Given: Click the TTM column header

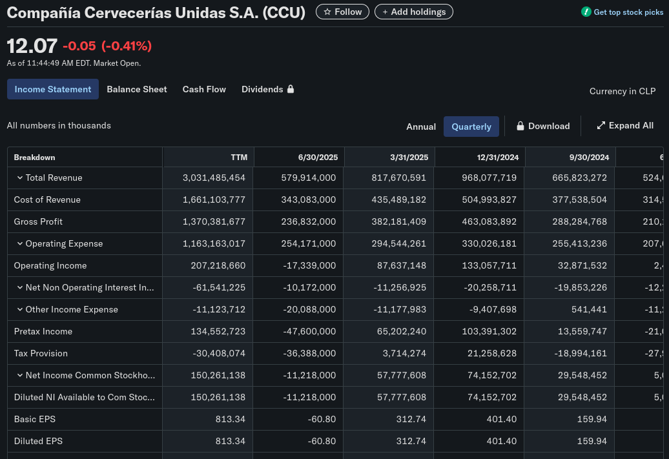Looking at the screenshot, I should 239,157.
